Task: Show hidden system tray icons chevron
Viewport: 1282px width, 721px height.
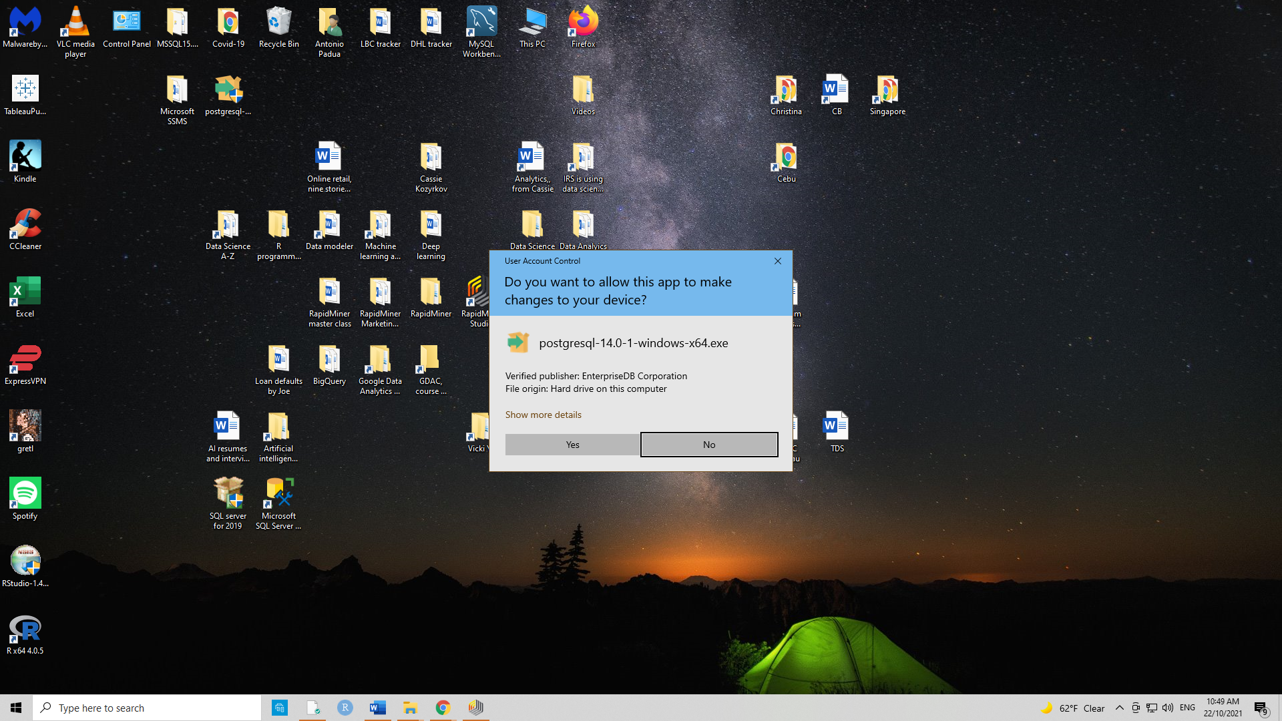Action: [x=1120, y=708]
